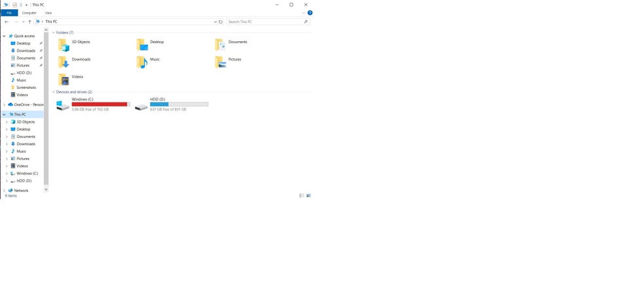Open the Computer ribbon tab
This screenshot has width=629, height=290.
pyautogui.click(x=29, y=13)
